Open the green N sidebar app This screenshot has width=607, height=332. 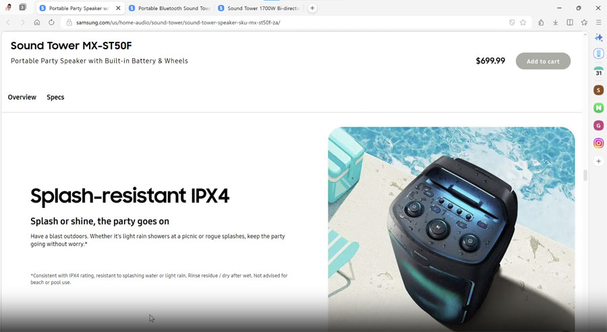pyautogui.click(x=598, y=108)
